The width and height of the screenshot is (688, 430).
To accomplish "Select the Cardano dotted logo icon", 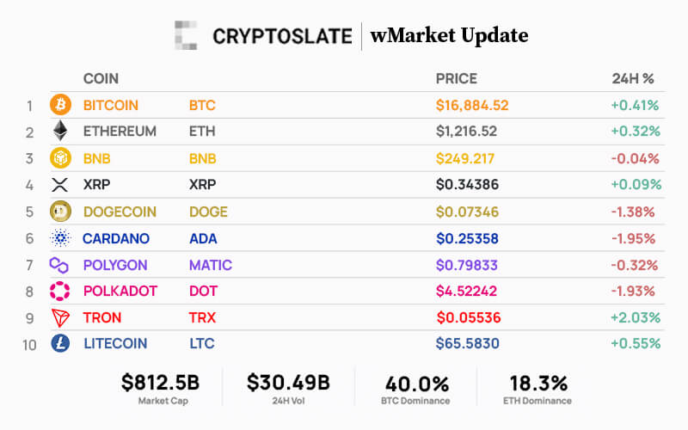I will click(x=60, y=238).
